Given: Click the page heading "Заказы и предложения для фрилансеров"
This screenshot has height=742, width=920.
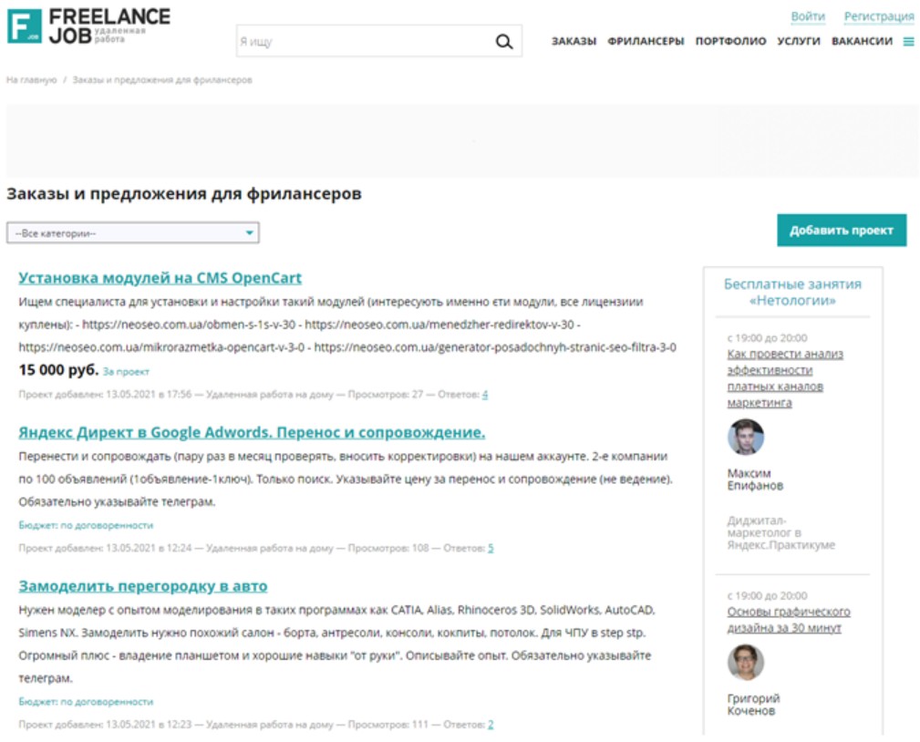Looking at the screenshot, I should point(183,193).
